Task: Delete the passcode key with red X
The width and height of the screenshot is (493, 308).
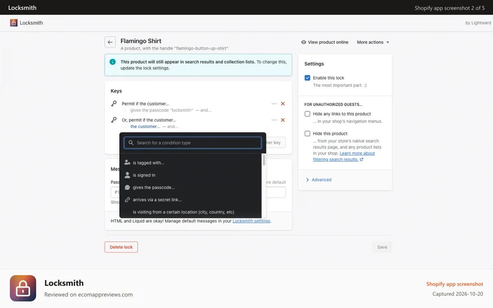Action: point(283,104)
